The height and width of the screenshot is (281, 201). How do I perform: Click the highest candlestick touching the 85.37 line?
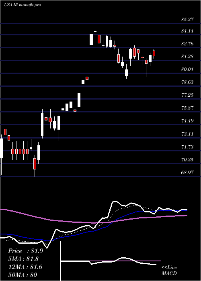[95, 30]
